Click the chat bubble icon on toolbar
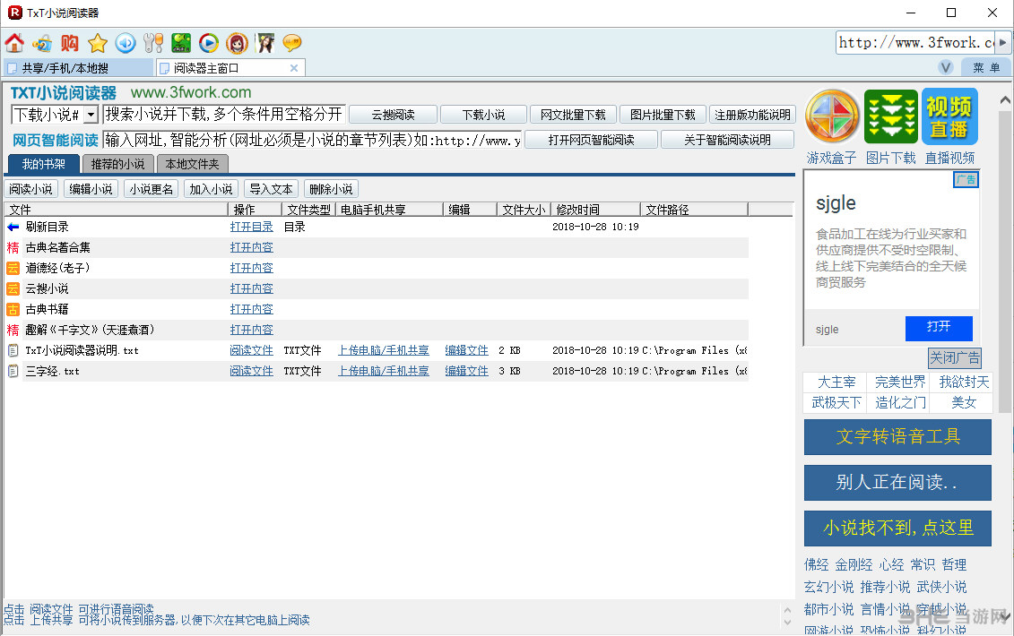Image resolution: width=1014 pixels, height=636 pixels. tap(290, 43)
